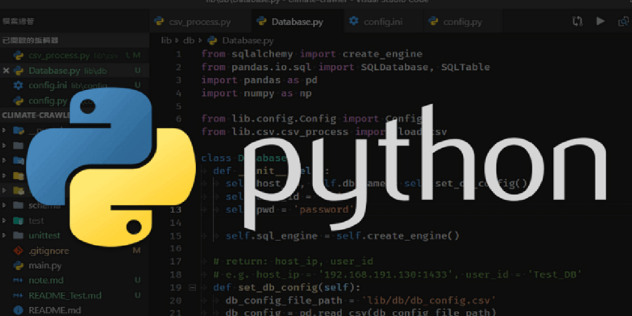Open README_Test.md in the explorer
632x316 pixels.
[x=65, y=295]
